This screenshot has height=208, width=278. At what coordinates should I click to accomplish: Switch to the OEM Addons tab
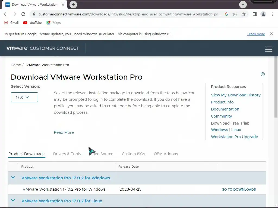coord(166,154)
